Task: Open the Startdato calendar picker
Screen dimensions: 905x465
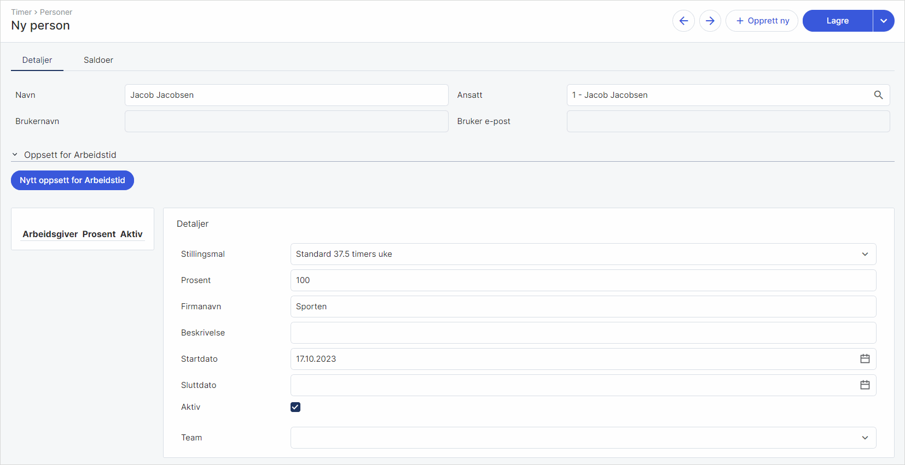Action: [x=865, y=359]
